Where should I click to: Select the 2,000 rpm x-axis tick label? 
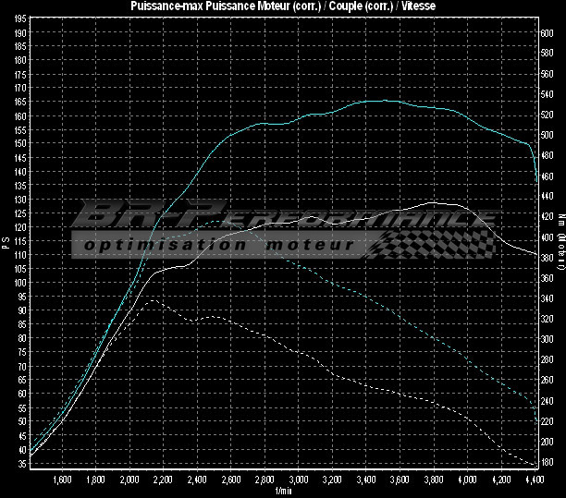[x=130, y=480]
